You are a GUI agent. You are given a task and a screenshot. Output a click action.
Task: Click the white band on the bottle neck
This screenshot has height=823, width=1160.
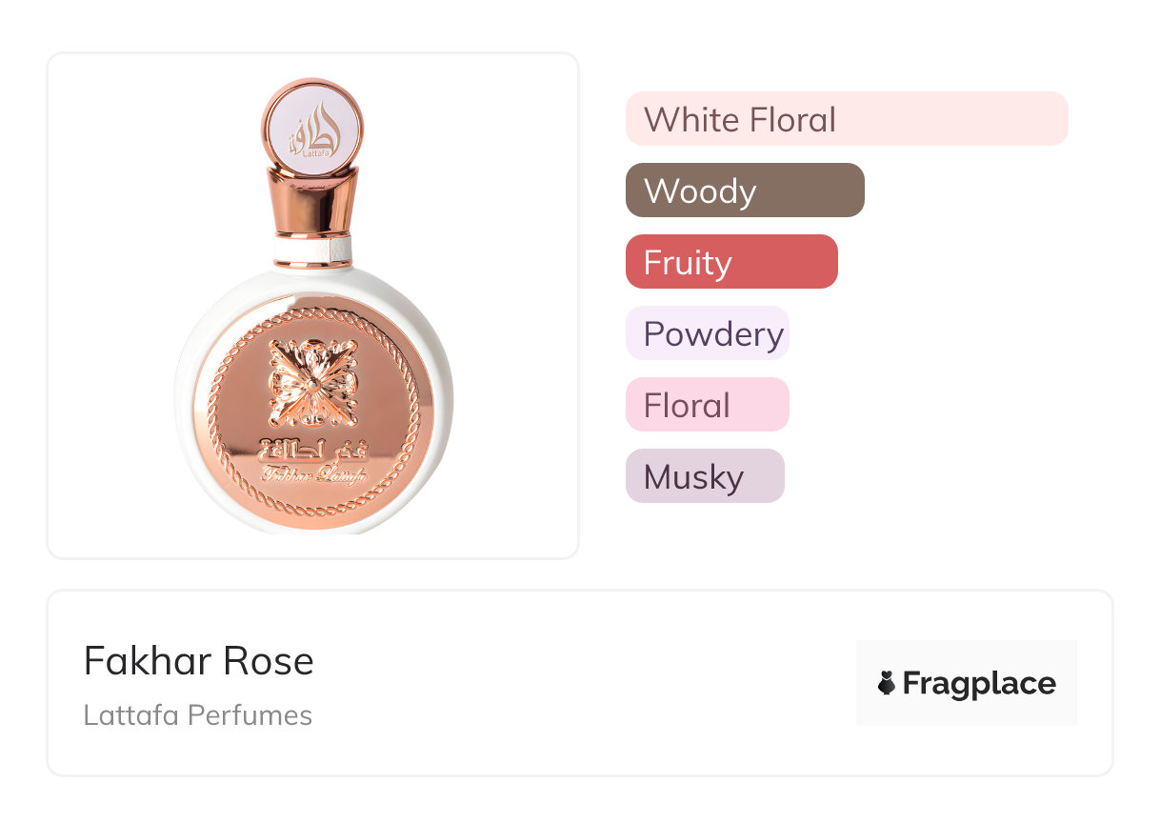312,250
